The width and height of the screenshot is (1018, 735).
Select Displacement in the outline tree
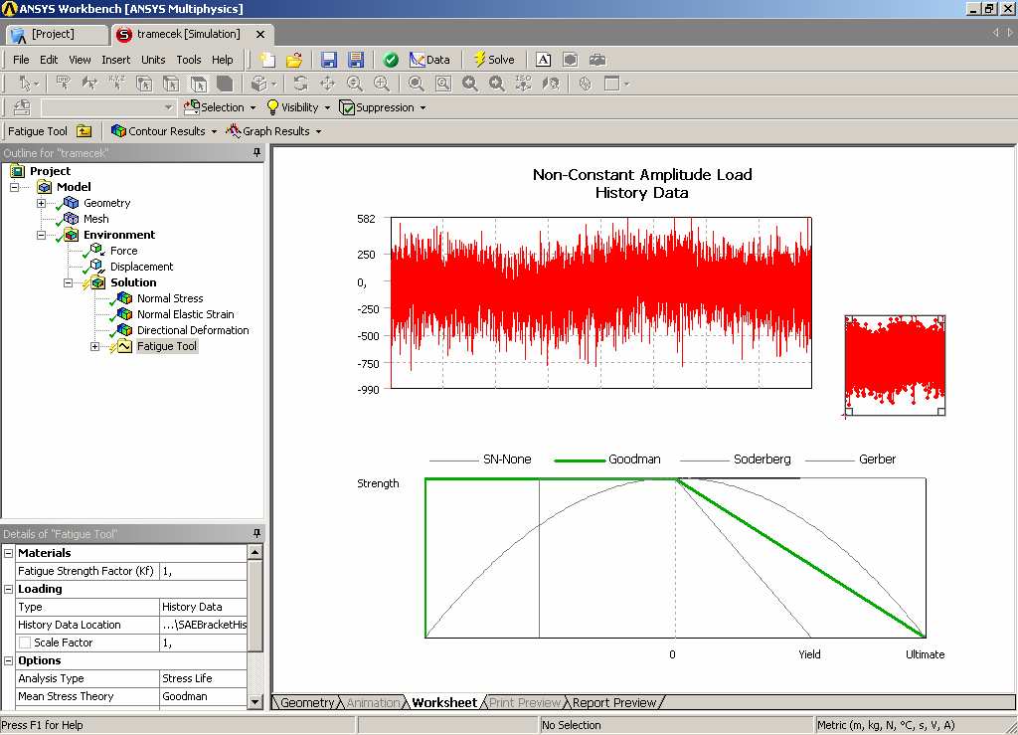pos(141,267)
